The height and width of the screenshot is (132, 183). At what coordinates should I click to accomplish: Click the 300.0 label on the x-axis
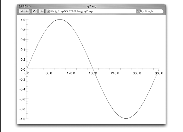coord(137,73)
